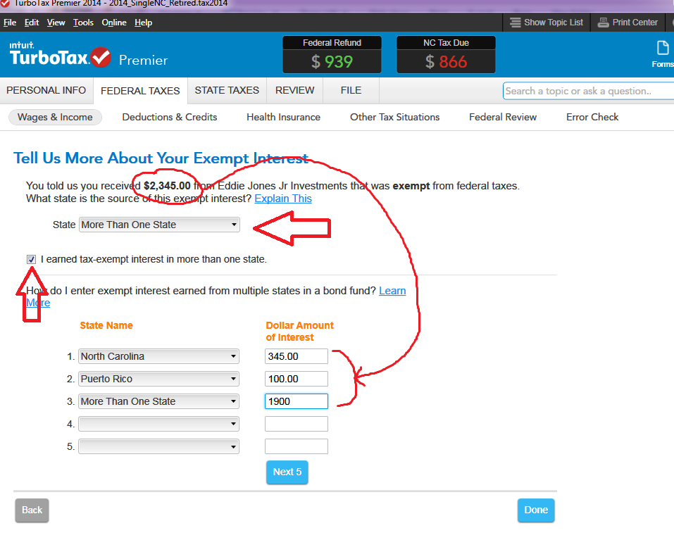The height and width of the screenshot is (559, 674).
Task: Open the Puerto Rico state dropdown in row 2
Action: pyautogui.click(x=158, y=379)
